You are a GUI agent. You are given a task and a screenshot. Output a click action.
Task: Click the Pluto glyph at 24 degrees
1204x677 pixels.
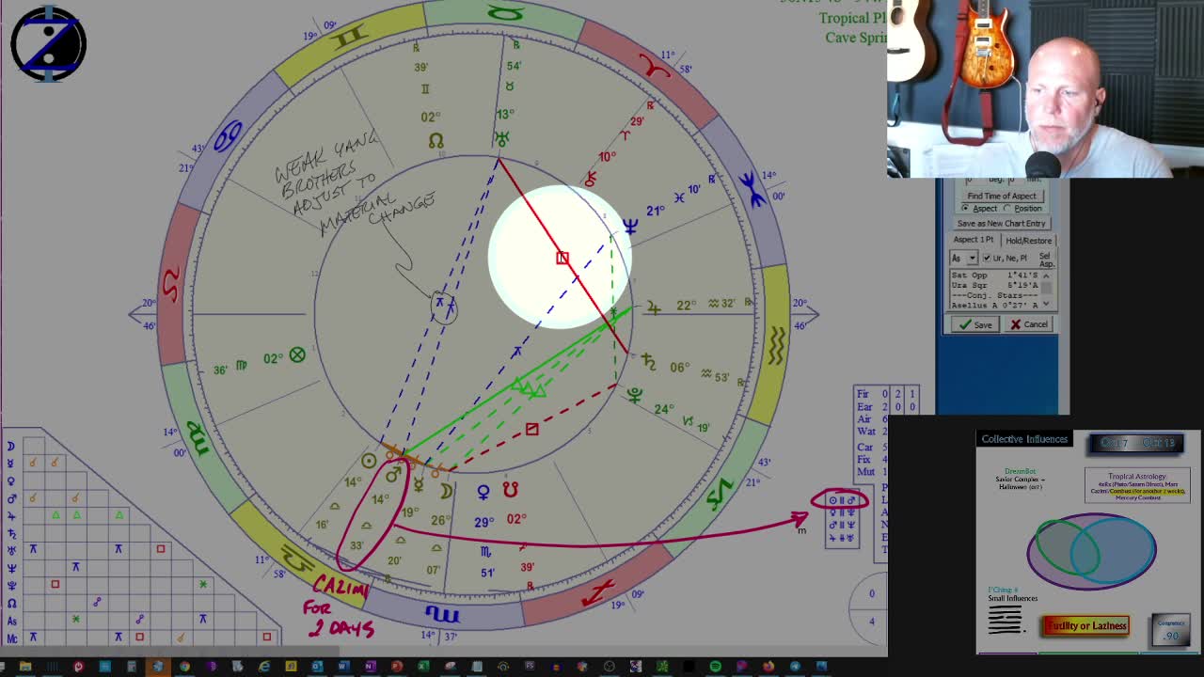click(635, 396)
